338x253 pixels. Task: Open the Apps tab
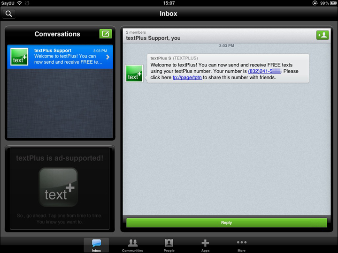tap(205, 245)
